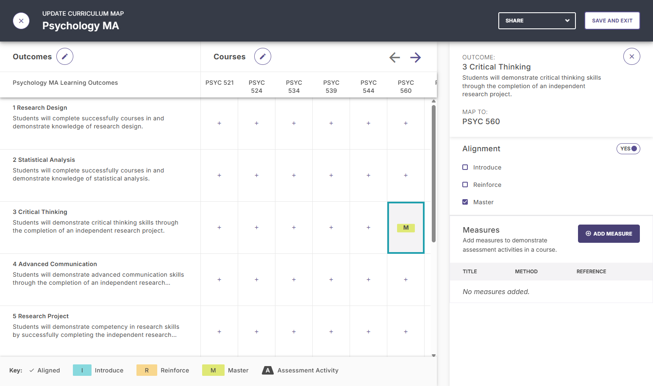
Task: Select the 1 Research Design outcome title
Action: (x=40, y=108)
